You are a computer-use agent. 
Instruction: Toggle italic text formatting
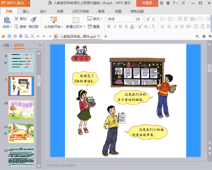click(115, 27)
